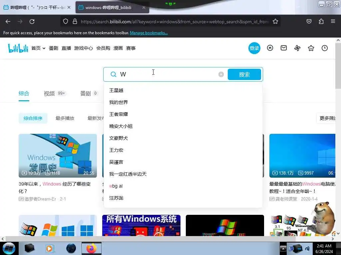Close the first 哔哩哔哩 tab
The height and width of the screenshot is (255, 341).
pos(69,7)
